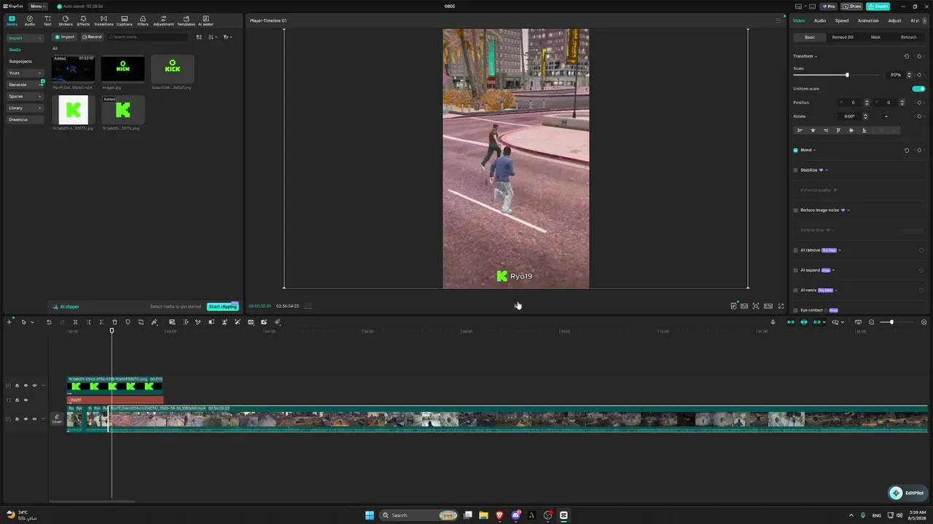Collapse the Import section in sidebar

coord(25,38)
